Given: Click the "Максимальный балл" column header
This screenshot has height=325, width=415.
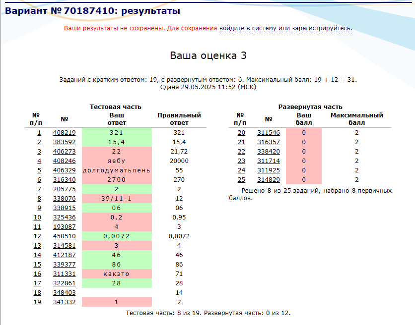Looking at the screenshot, I should pos(357,119).
